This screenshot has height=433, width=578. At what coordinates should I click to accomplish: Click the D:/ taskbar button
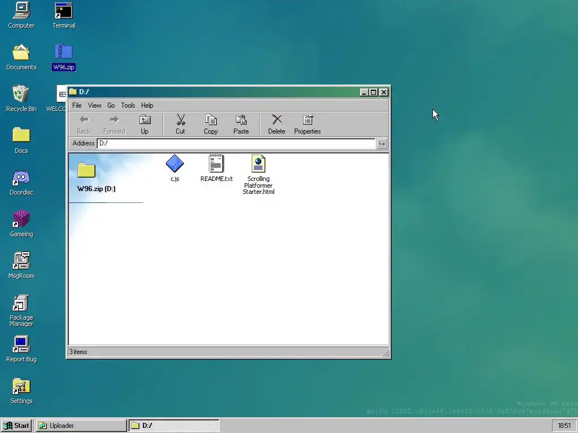click(x=174, y=426)
